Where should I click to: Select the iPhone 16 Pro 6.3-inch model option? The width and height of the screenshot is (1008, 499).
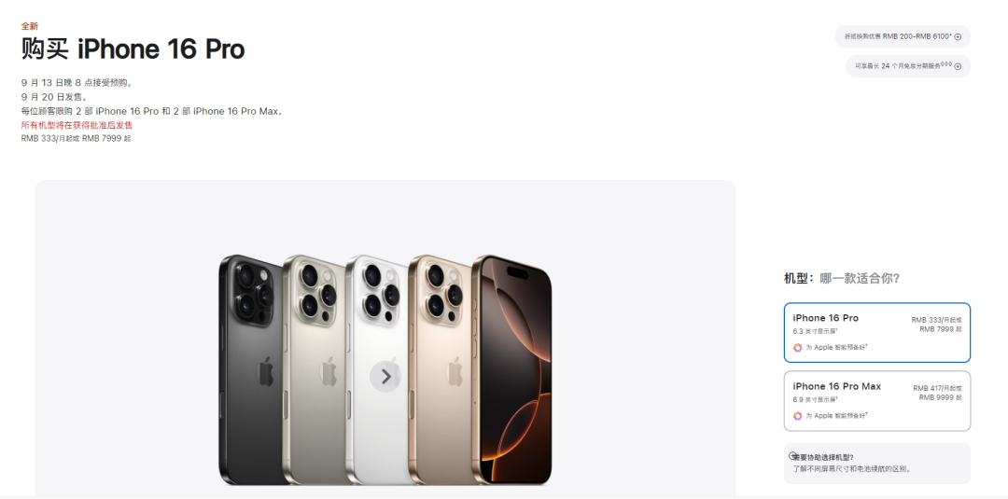click(876, 333)
